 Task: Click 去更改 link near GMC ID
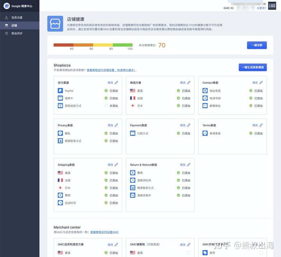tap(261, 8)
